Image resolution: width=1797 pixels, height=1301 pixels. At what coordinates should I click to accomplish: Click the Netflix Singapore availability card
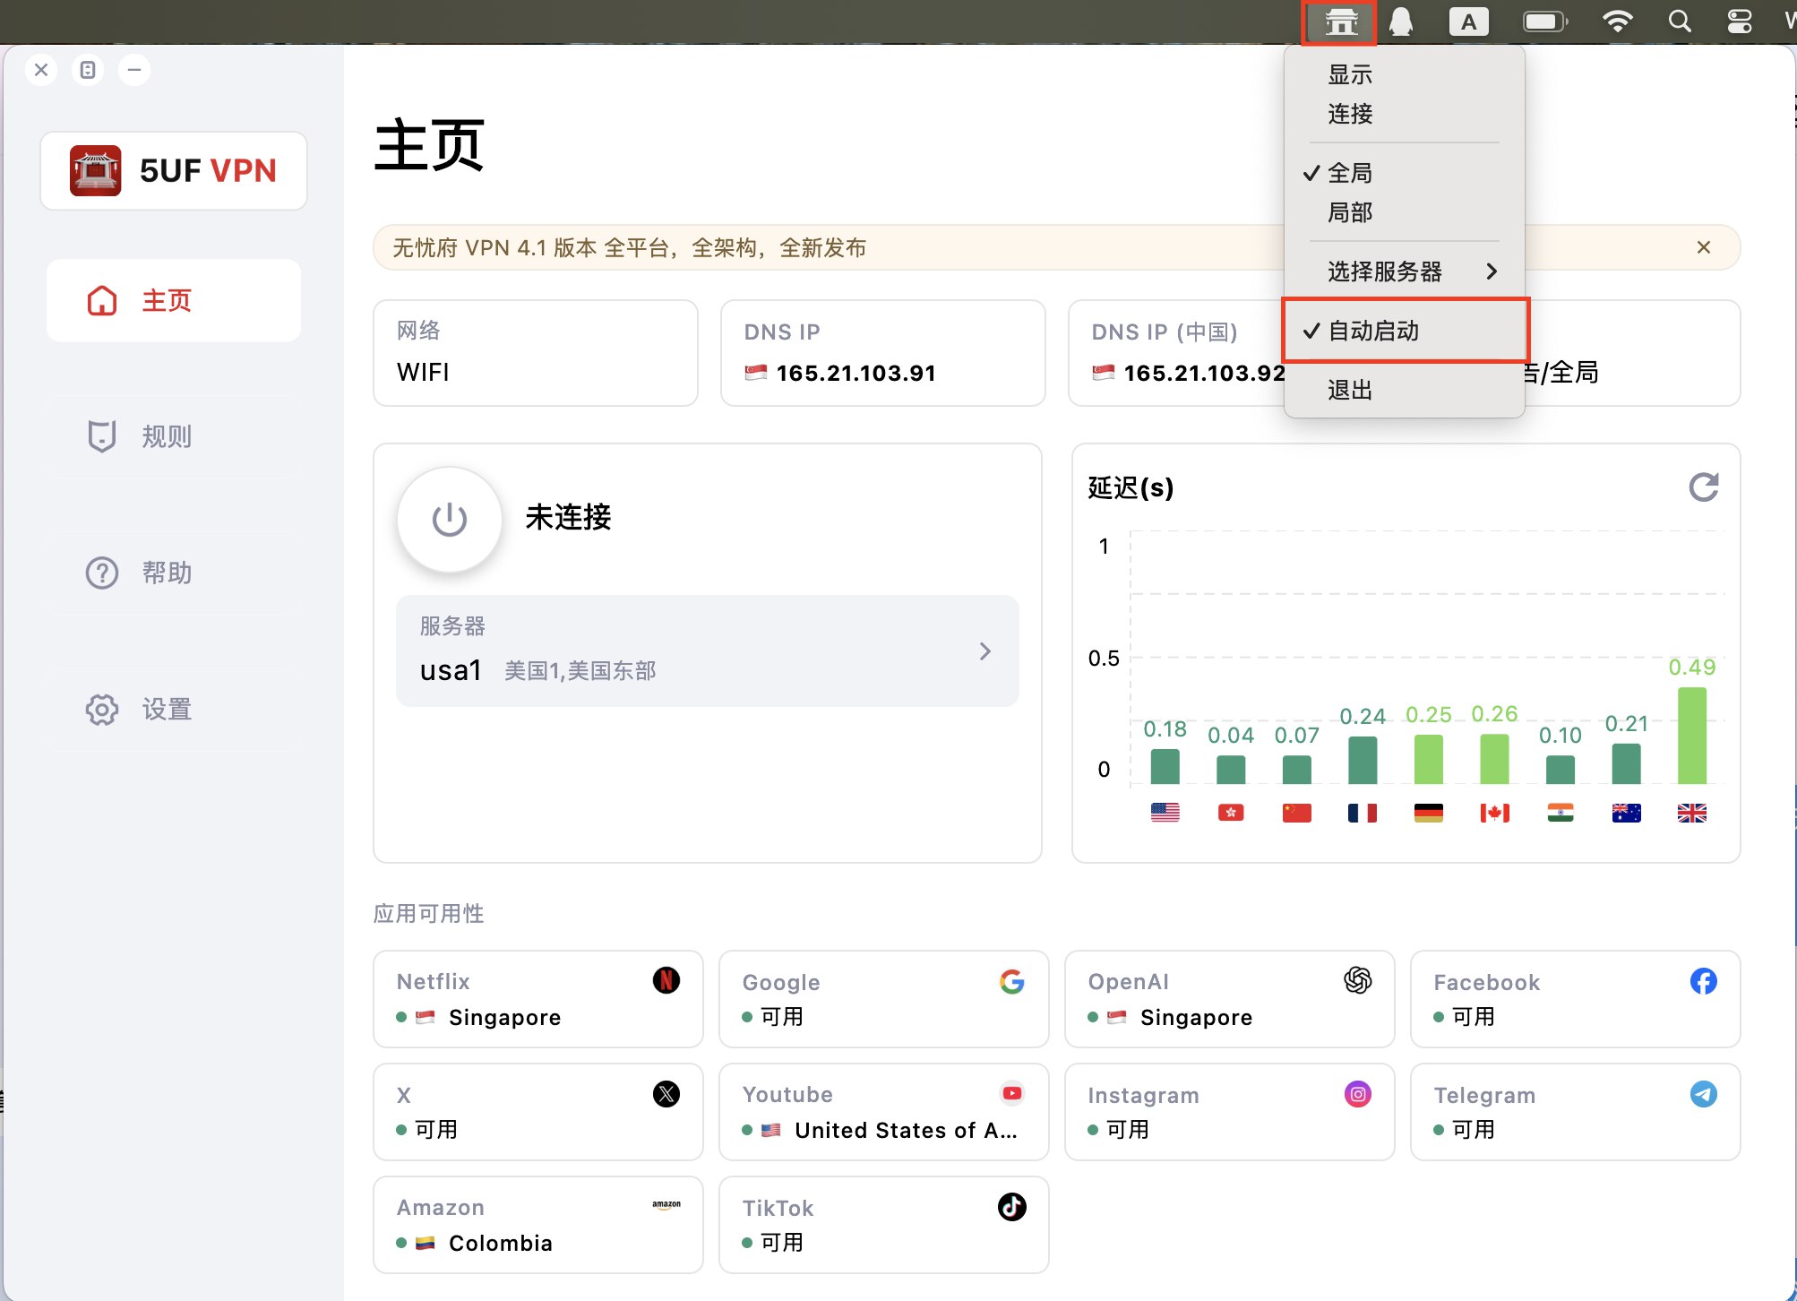point(537,998)
